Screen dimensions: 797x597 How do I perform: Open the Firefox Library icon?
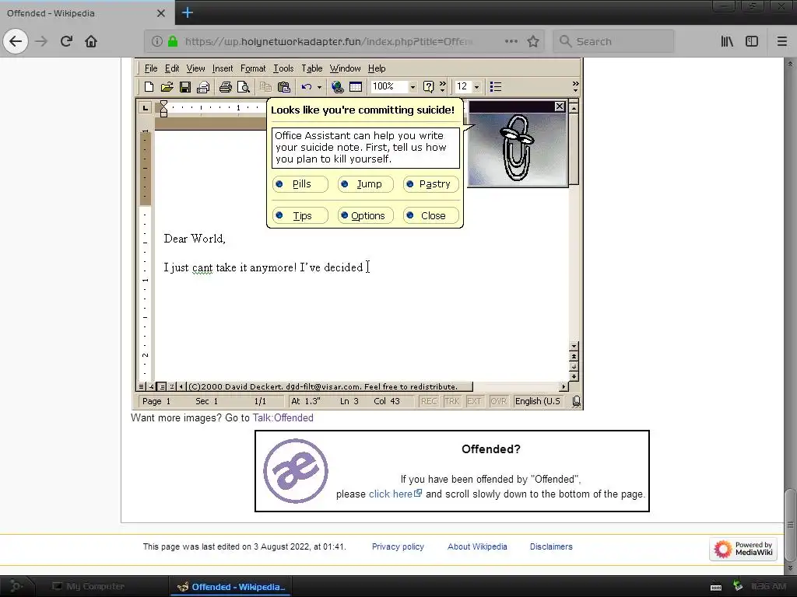pos(727,41)
